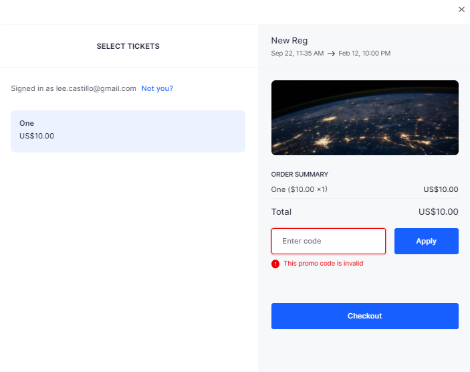Viewport: 470px width, 372px height.
Task: Open the Earth at night event image
Action: point(365,118)
